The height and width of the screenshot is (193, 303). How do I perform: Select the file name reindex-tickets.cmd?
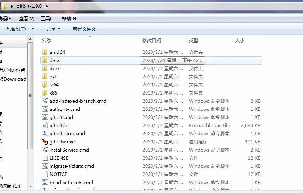point(71,183)
